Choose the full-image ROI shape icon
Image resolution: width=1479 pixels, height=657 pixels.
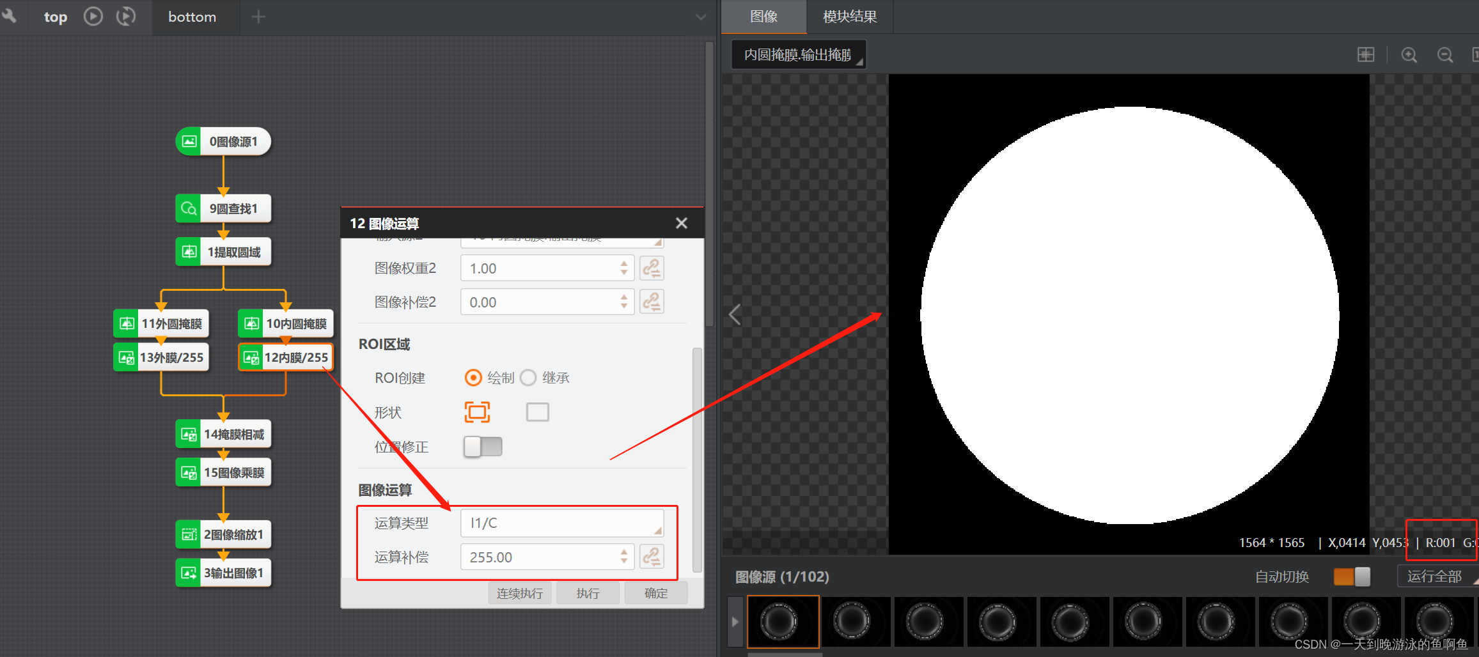coord(477,412)
